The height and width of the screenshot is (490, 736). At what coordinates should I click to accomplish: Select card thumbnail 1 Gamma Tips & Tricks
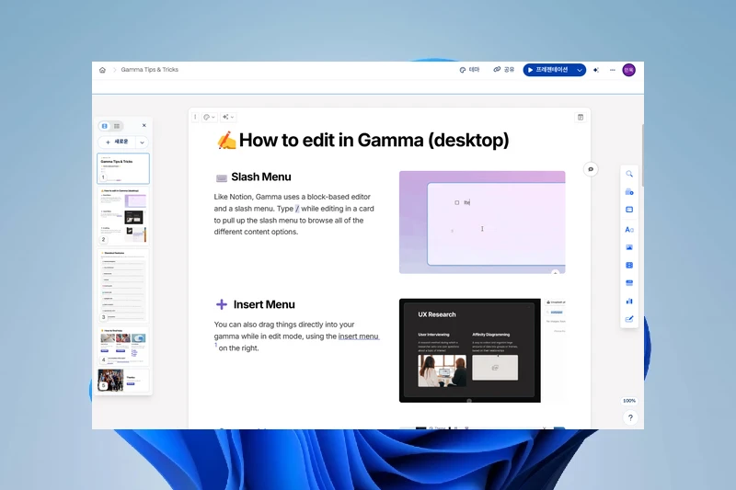coord(123,168)
